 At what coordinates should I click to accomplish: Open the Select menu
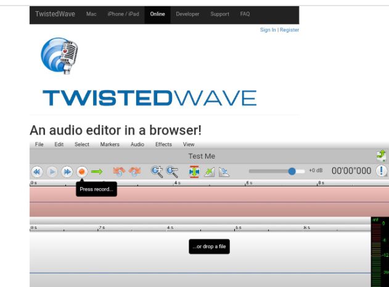82,144
